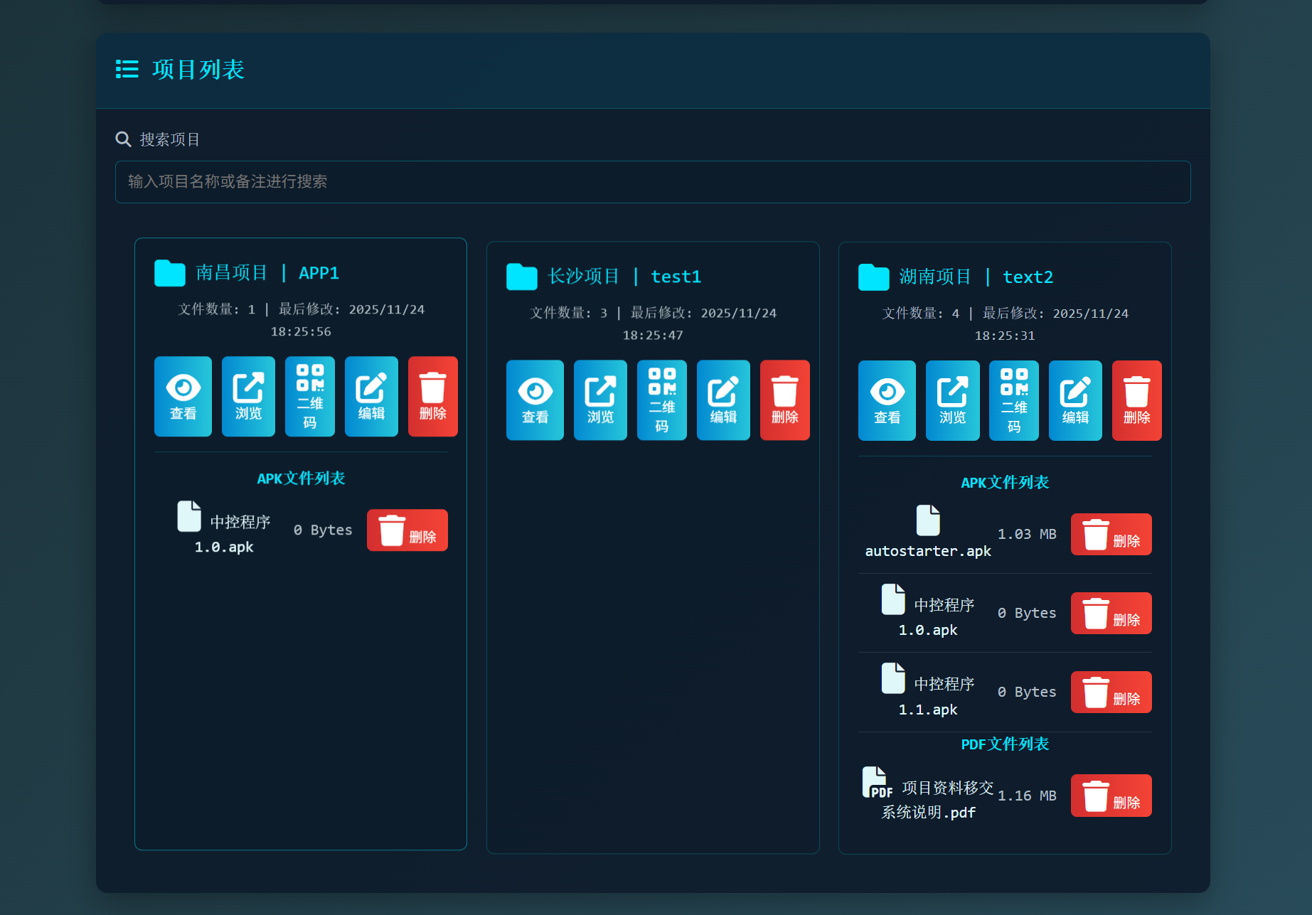1312x915 pixels.
Task: Delete autostarter.apk from 湖南项目
Action: (1111, 534)
